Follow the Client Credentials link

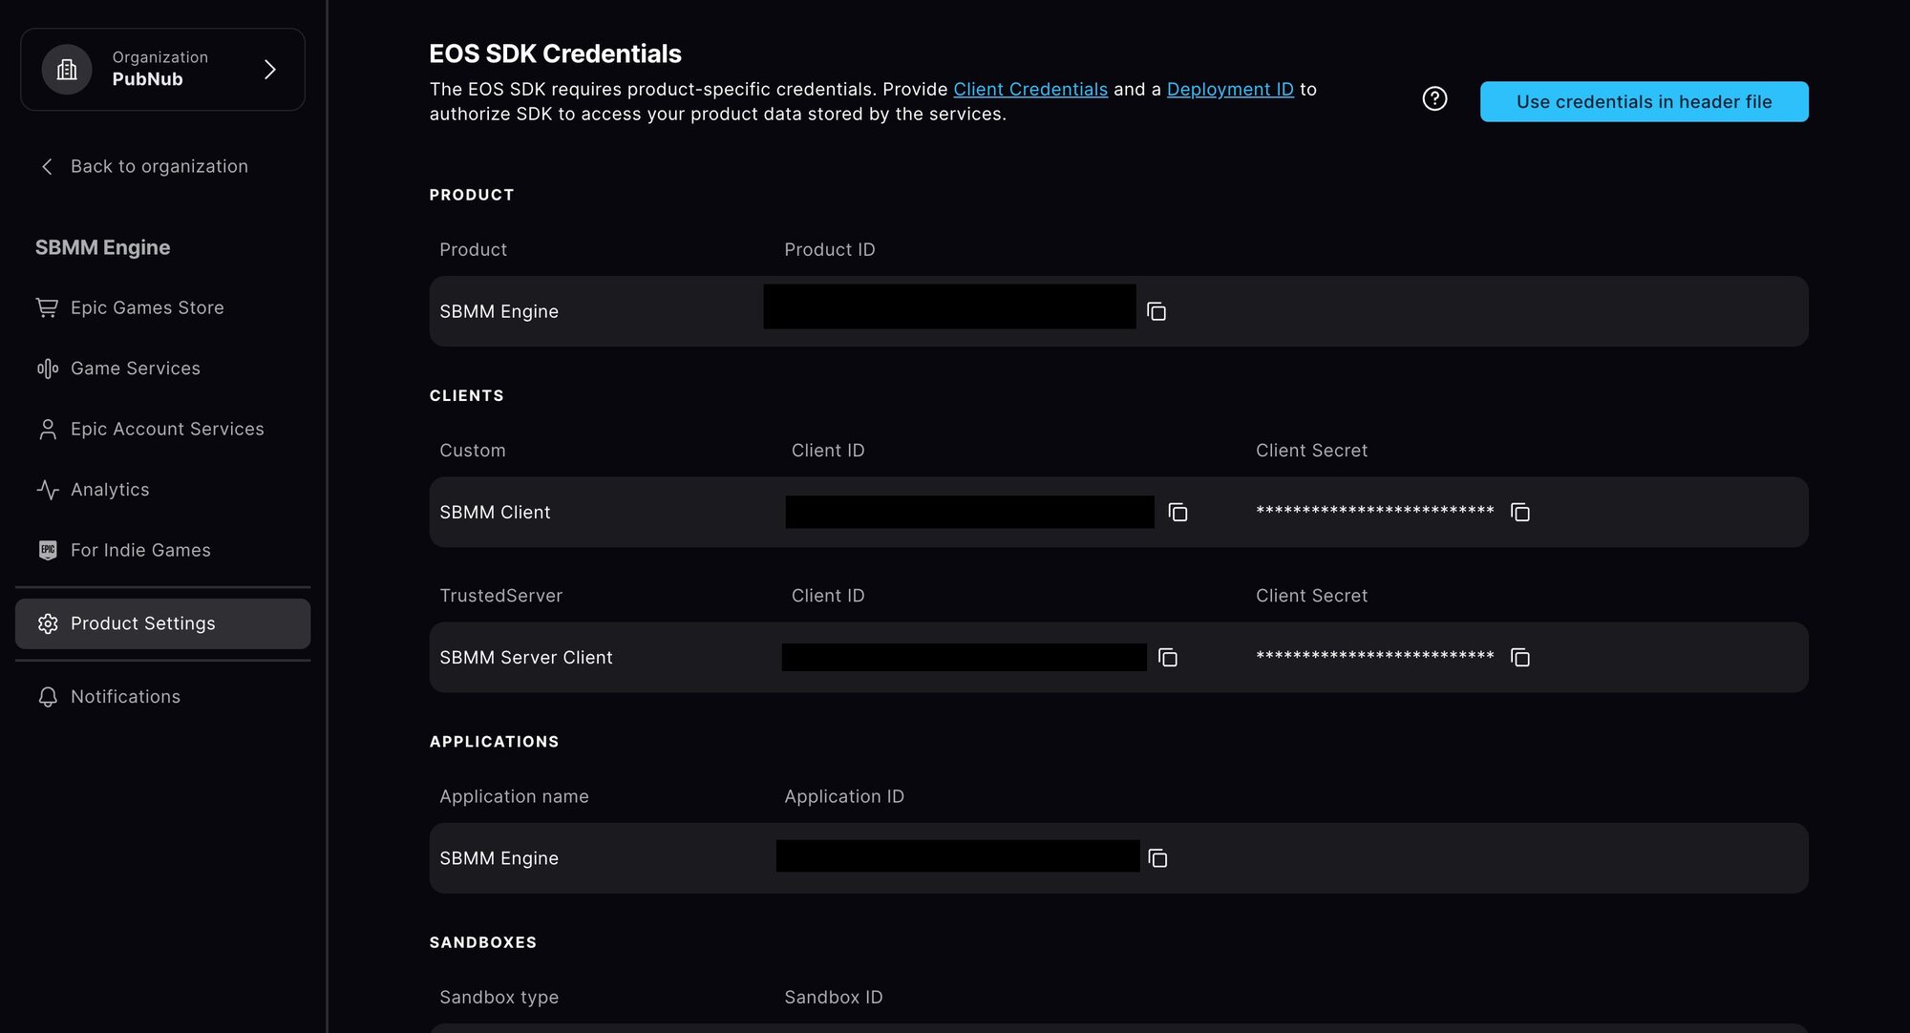point(1029,90)
